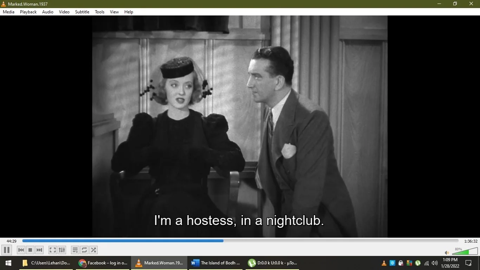Switch to Chrome Facebook log in window
The height and width of the screenshot is (270, 480).
tap(103, 263)
